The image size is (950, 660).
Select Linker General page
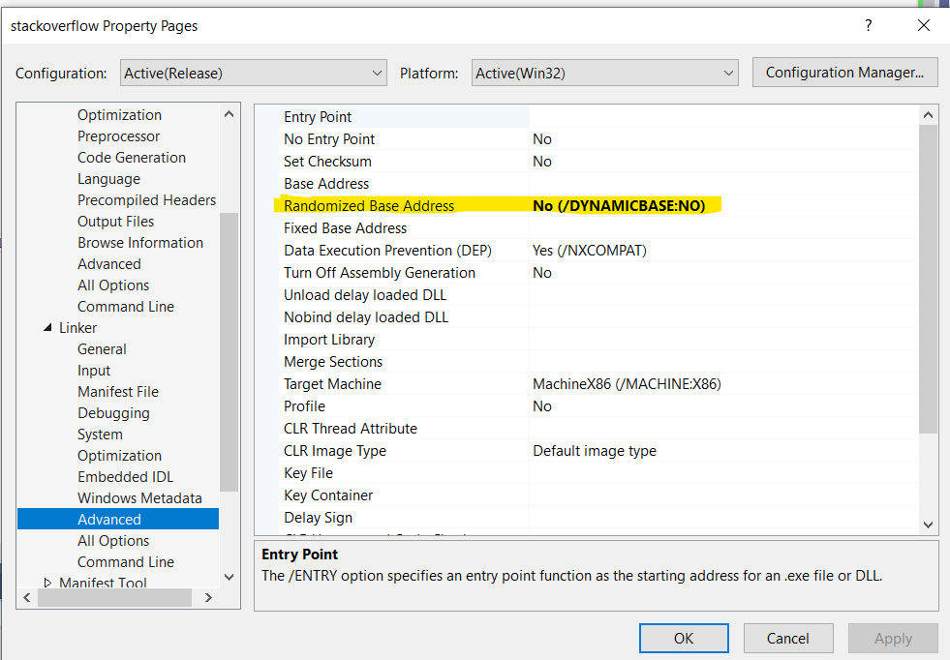point(102,349)
